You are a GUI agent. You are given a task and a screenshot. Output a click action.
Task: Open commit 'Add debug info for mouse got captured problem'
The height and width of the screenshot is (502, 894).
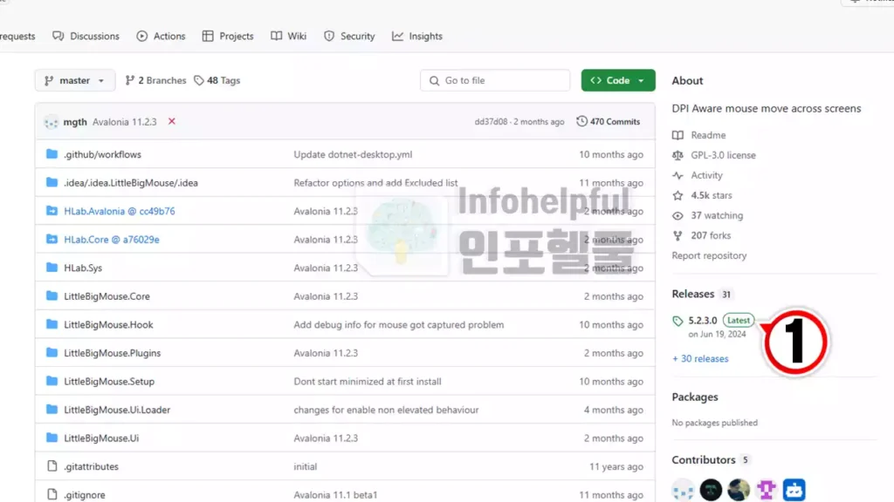point(398,325)
